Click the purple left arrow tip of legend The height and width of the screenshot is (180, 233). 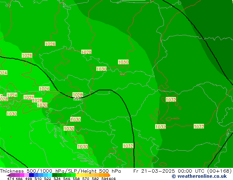click(x=8, y=175)
